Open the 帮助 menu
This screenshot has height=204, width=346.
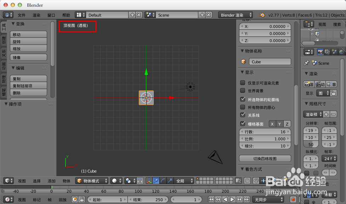click(66, 15)
